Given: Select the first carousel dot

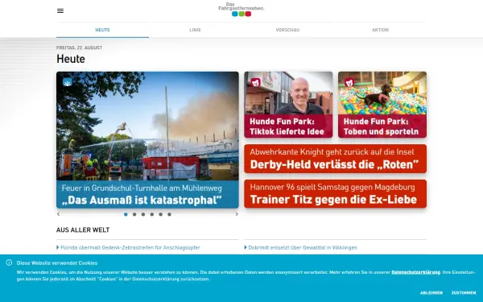Looking at the screenshot, I should 126,214.
